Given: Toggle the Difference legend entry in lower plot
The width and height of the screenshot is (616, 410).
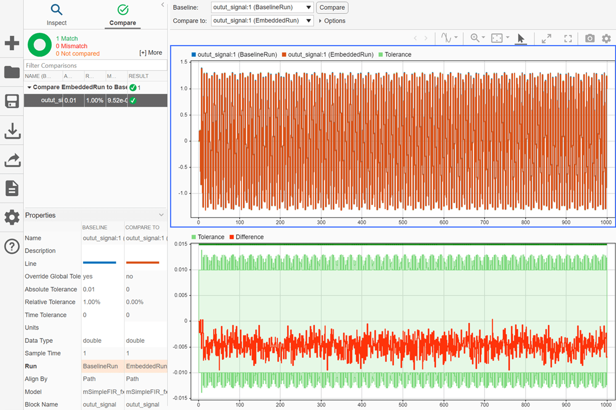Looking at the screenshot, I should (245, 237).
